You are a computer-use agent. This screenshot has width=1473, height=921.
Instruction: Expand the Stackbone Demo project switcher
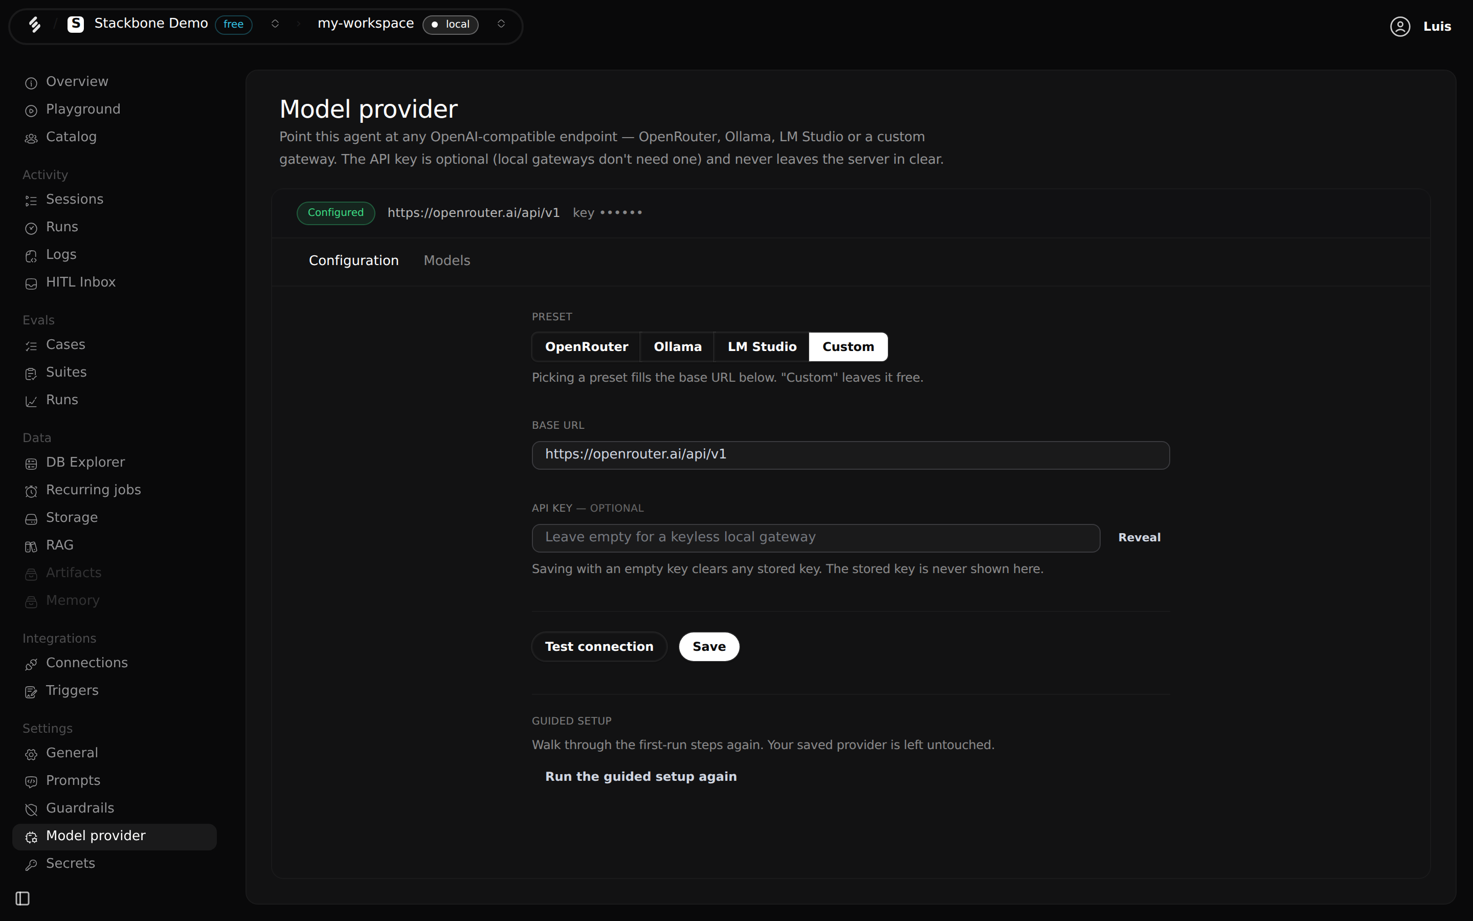[x=275, y=24]
